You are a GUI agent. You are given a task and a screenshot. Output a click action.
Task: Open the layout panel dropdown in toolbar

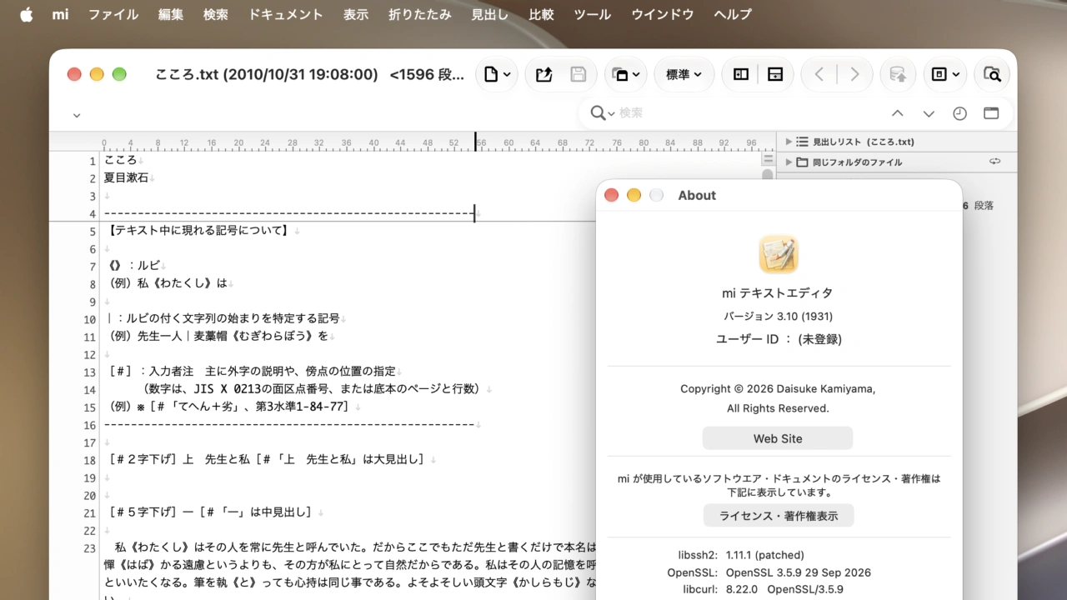[945, 74]
